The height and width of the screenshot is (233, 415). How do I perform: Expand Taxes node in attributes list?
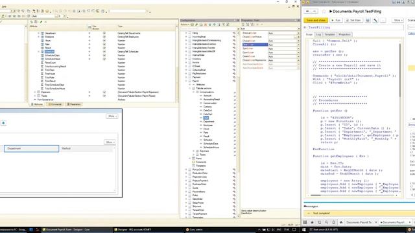coord(35,96)
